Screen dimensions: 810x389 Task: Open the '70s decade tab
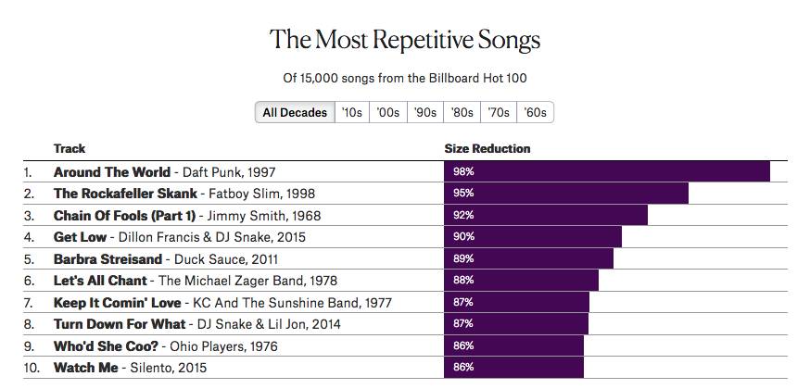pyautogui.click(x=499, y=112)
